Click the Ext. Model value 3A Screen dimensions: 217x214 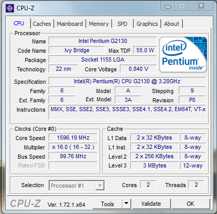pos(128,100)
